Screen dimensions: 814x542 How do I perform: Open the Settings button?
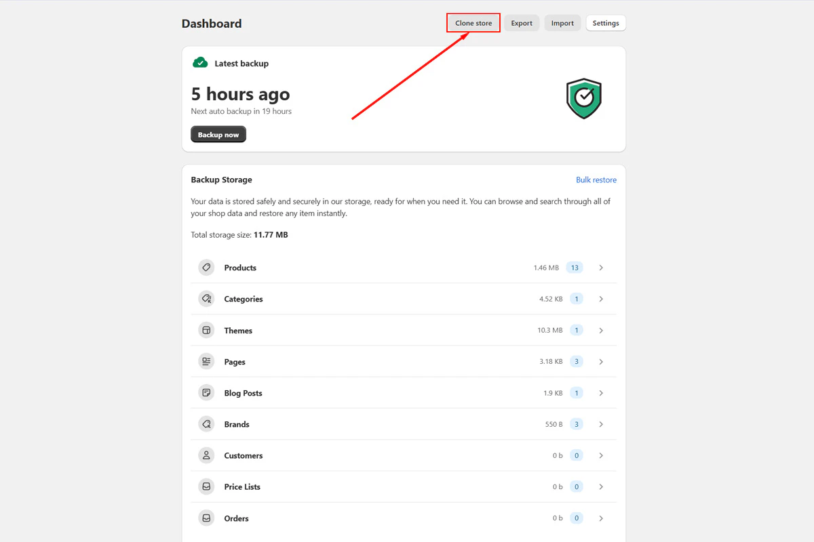tap(605, 22)
